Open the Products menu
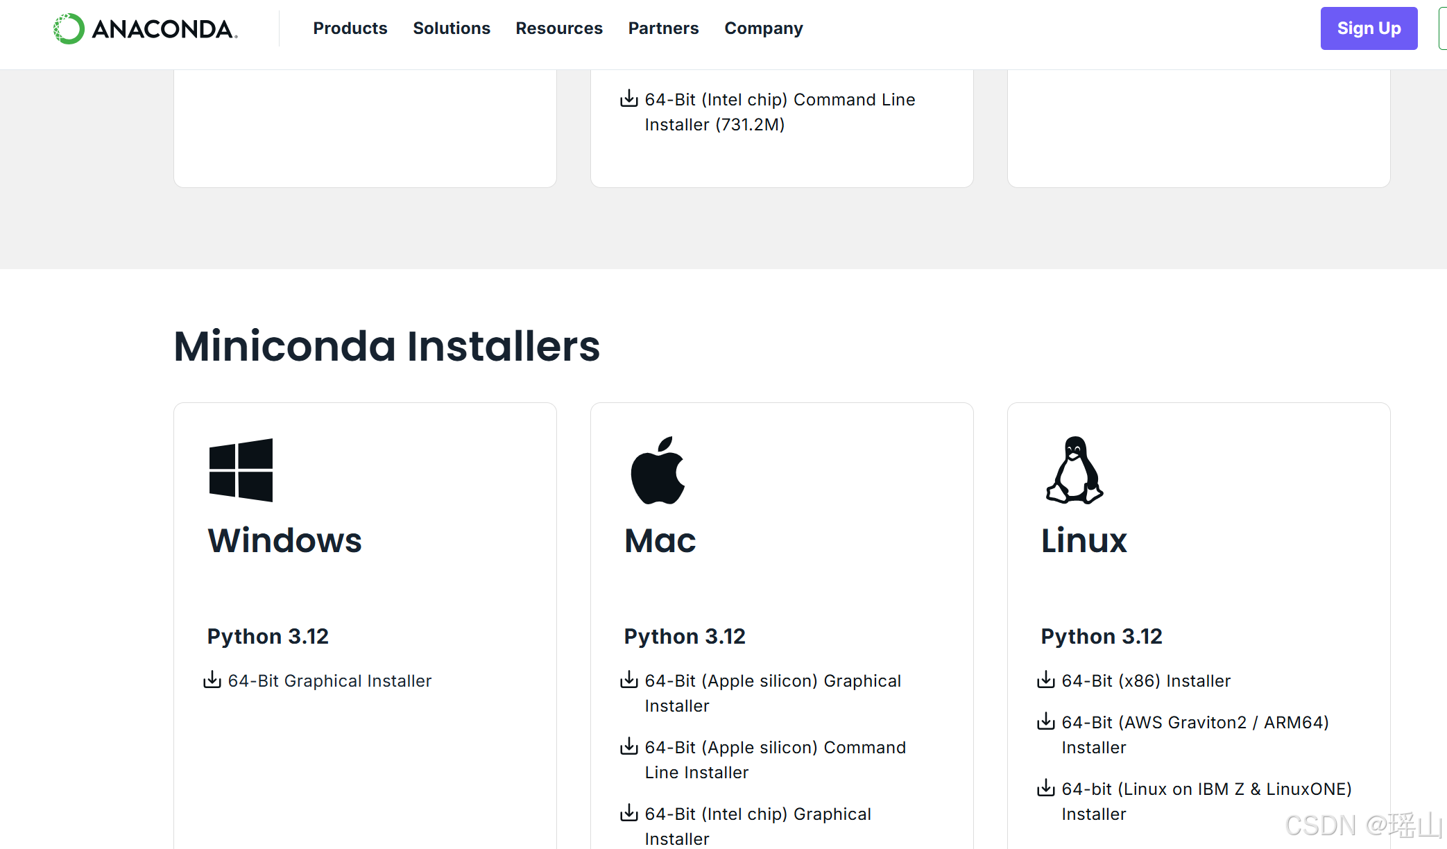1447x849 pixels. [350, 28]
